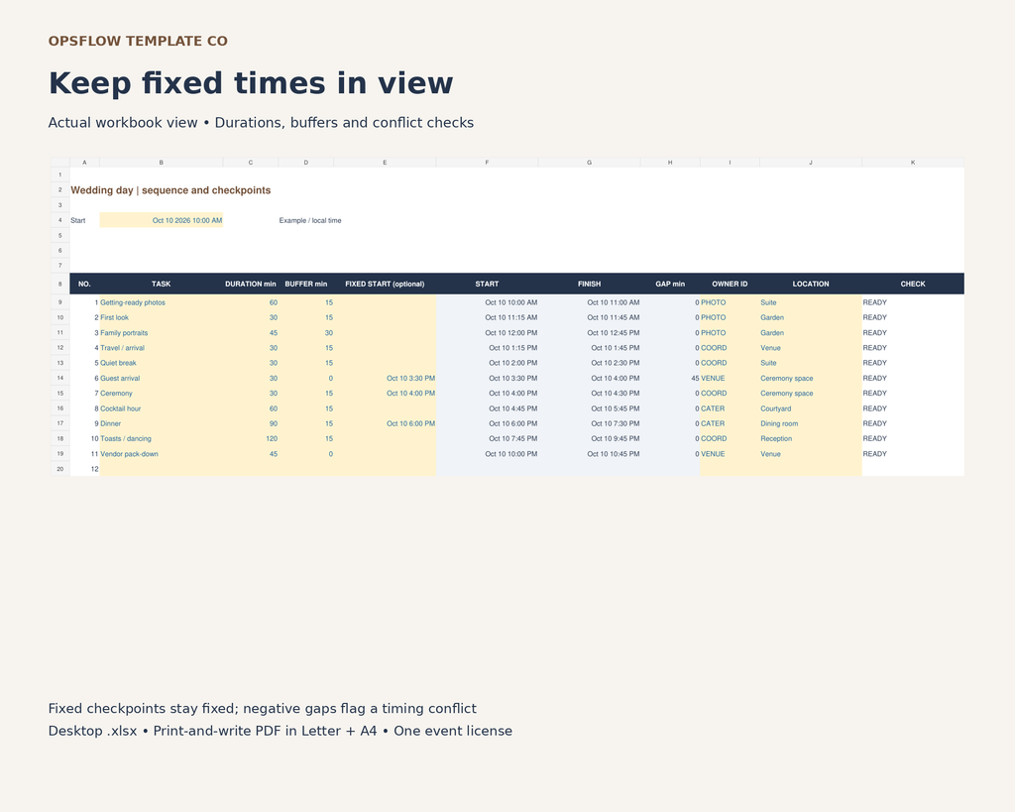Click the "Vendor pack-down" task cell
Viewport: 1015px width, 812px height.
(x=162, y=454)
